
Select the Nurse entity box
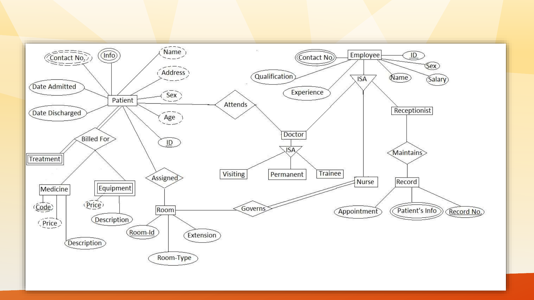tap(363, 181)
